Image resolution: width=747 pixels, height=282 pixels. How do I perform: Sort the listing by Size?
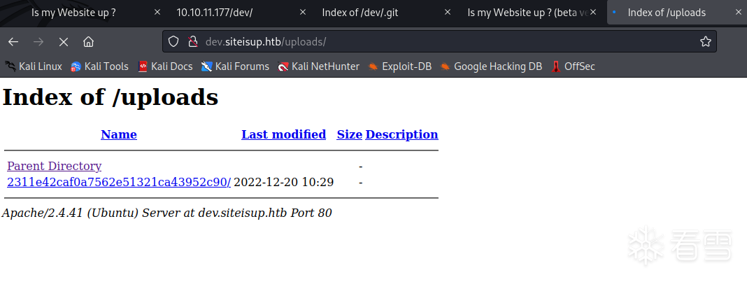pos(349,134)
